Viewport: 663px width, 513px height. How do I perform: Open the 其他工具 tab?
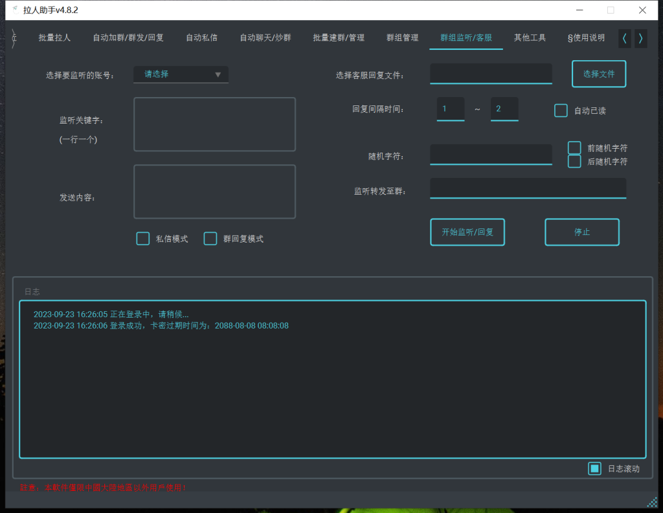[531, 38]
